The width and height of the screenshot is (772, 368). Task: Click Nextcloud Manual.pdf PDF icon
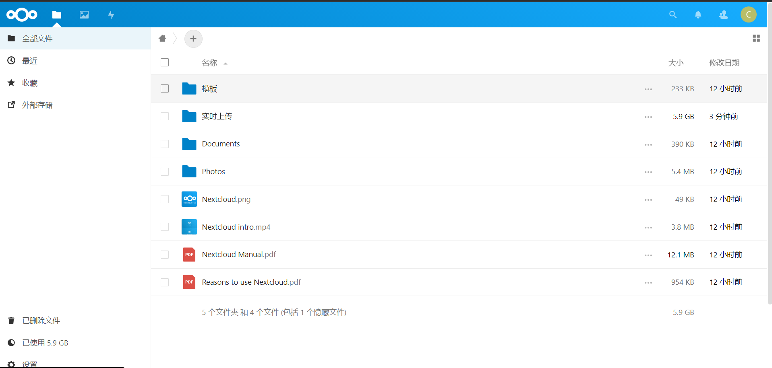[x=189, y=255]
